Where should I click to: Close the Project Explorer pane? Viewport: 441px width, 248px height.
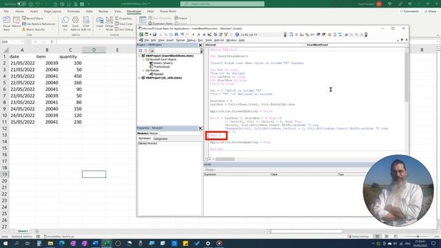pos(201,45)
